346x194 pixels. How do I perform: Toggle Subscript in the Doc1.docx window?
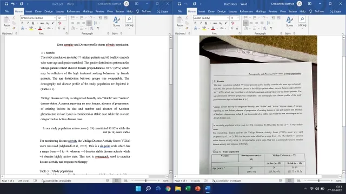221,23
